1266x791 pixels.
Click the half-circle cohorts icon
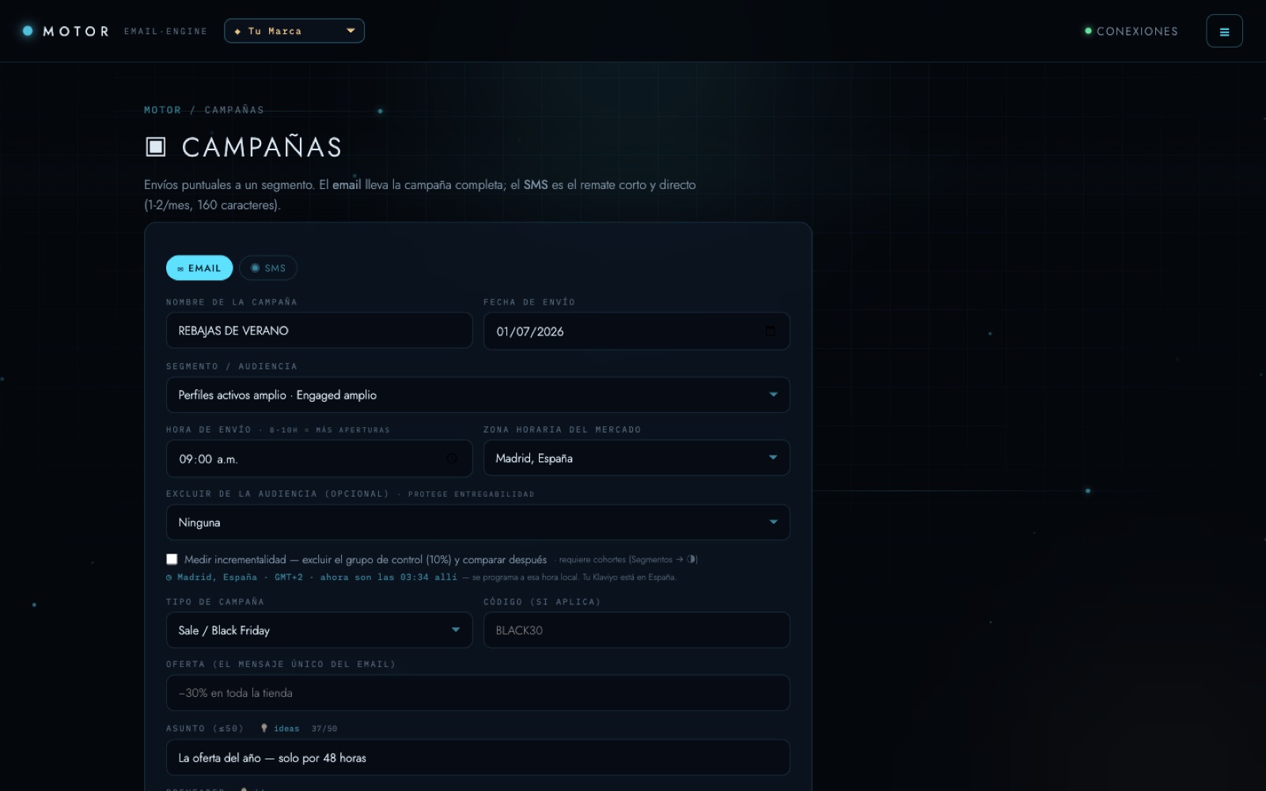click(x=692, y=559)
